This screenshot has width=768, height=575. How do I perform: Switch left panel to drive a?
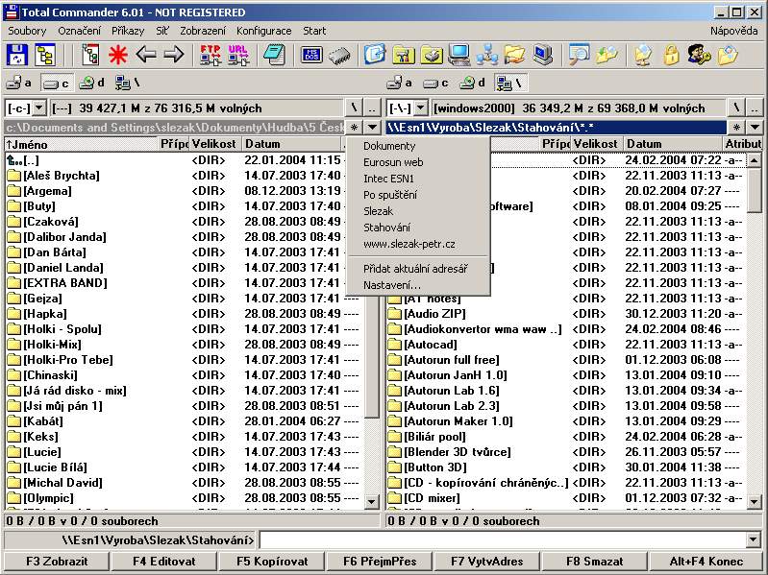coord(19,84)
